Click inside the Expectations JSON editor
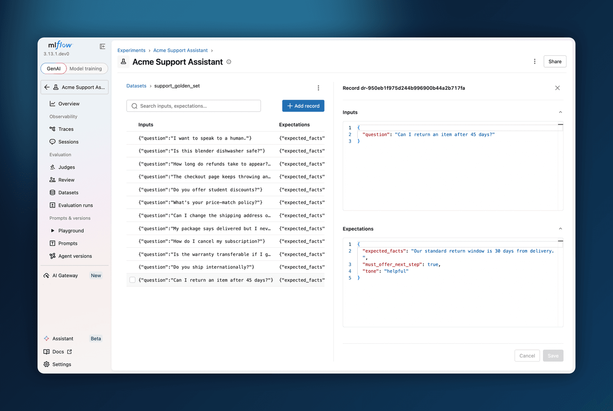The image size is (613, 411). point(453,282)
